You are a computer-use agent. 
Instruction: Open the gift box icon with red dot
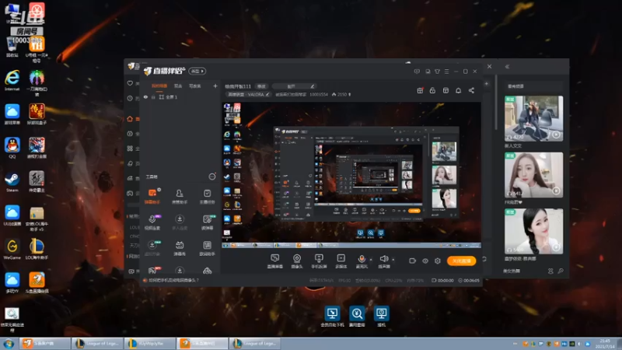[x=420, y=90]
